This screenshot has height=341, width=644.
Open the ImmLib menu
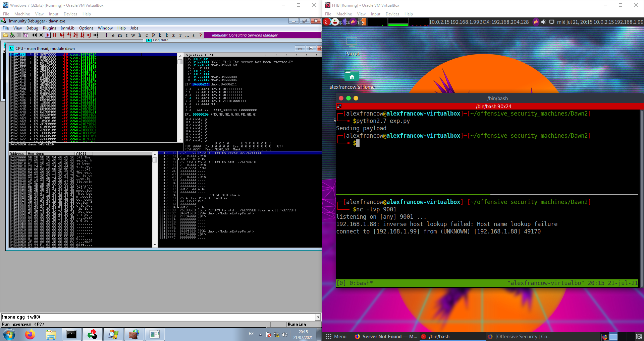pyautogui.click(x=67, y=28)
